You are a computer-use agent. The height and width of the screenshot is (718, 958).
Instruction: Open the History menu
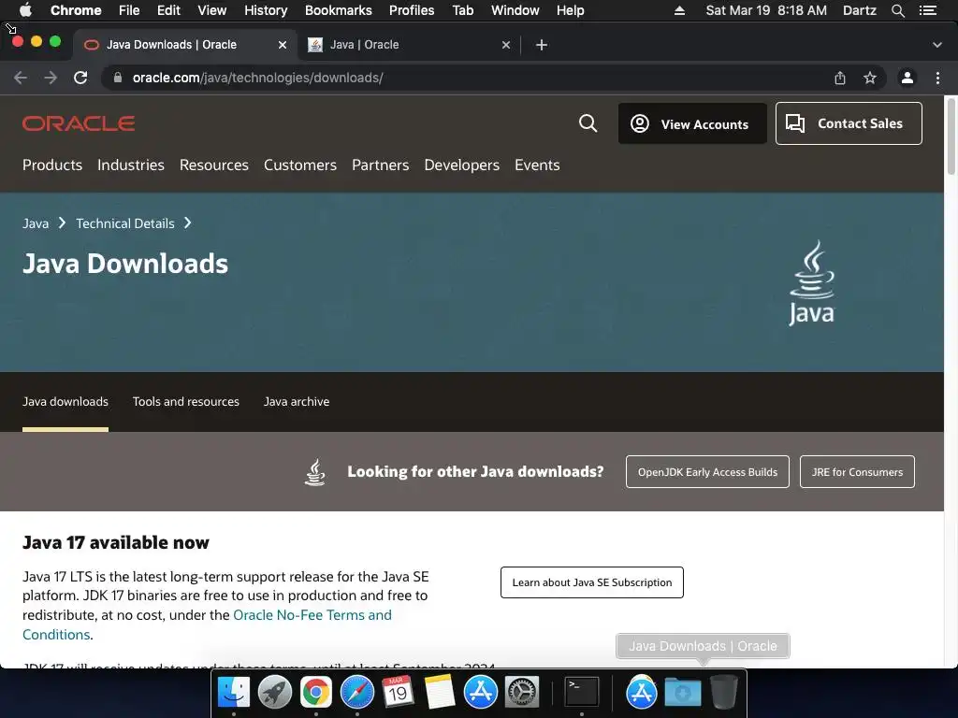266,10
